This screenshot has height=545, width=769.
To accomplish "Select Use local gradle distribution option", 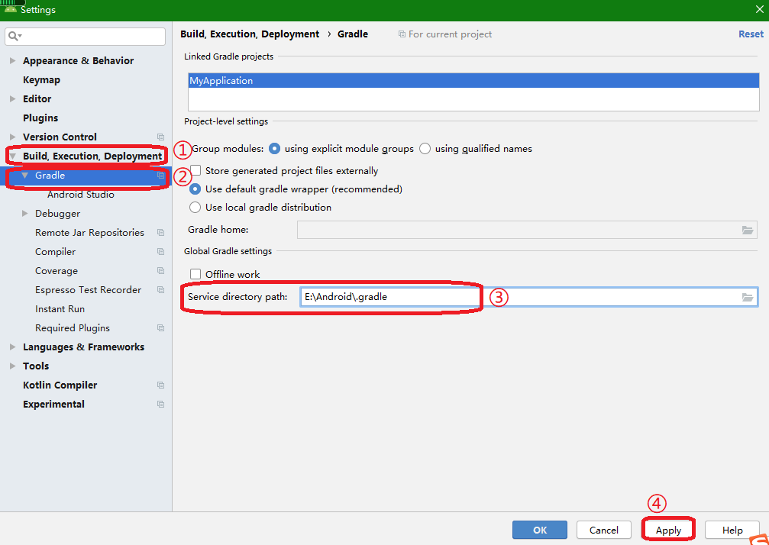I will coord(195,208).
